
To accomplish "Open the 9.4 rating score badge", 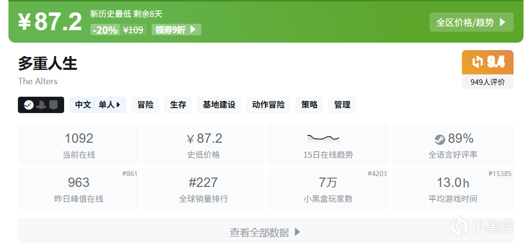I will click(487, 62).
